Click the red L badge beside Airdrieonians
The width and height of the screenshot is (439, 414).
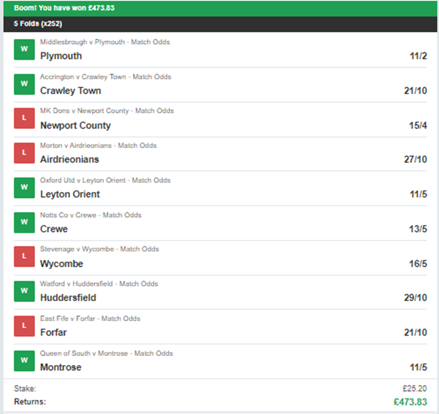(x=25, y=153)
